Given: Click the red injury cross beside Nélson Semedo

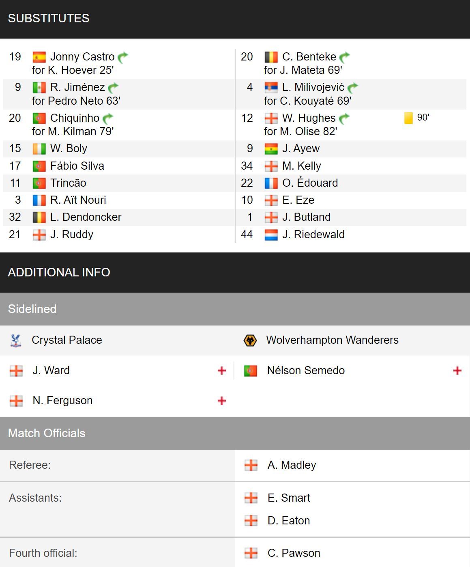Looking at the screenshot, I should (x=457, y=370).
